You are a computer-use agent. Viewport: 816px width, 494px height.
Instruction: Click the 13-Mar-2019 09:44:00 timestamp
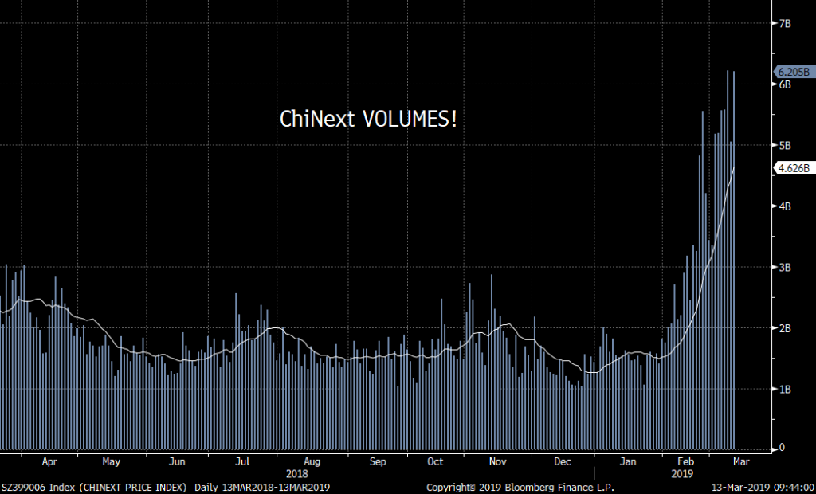(x=762, y=488)
